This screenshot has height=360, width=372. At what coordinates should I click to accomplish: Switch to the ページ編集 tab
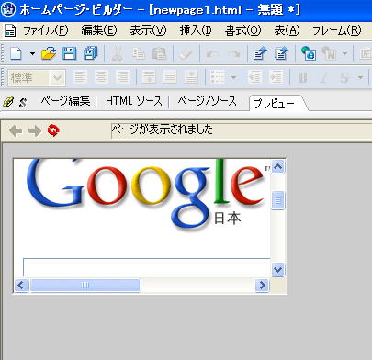(65, 101)
